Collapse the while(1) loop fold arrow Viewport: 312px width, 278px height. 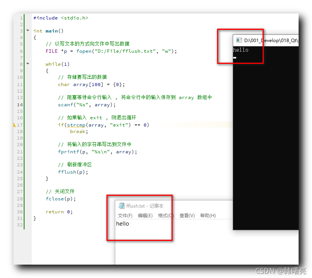point(28,64)
